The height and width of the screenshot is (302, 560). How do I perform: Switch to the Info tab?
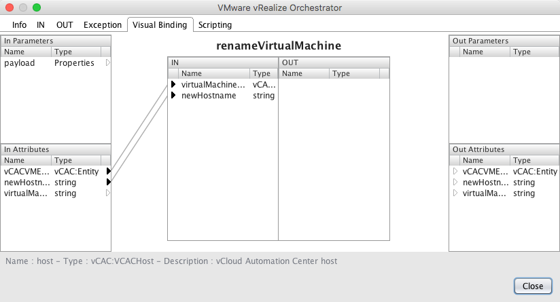pos(20,24)
